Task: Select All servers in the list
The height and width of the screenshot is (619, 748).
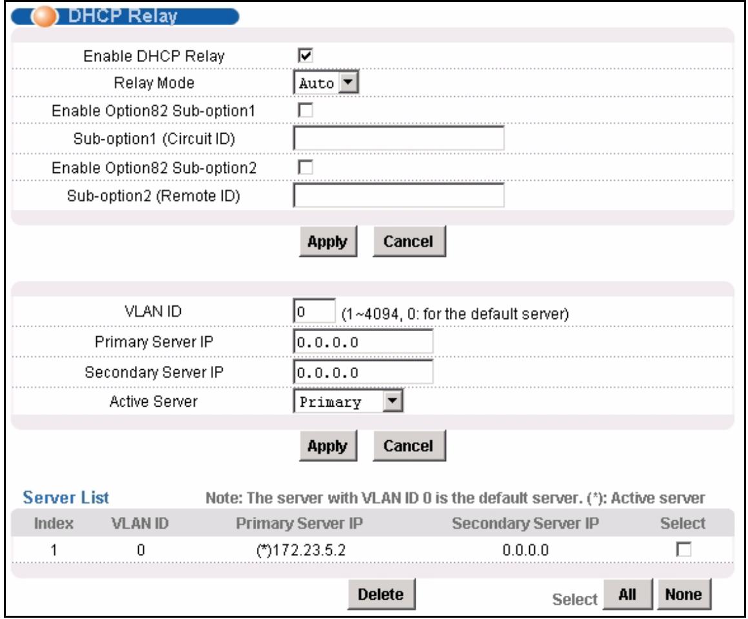Action: coord(627,594)
